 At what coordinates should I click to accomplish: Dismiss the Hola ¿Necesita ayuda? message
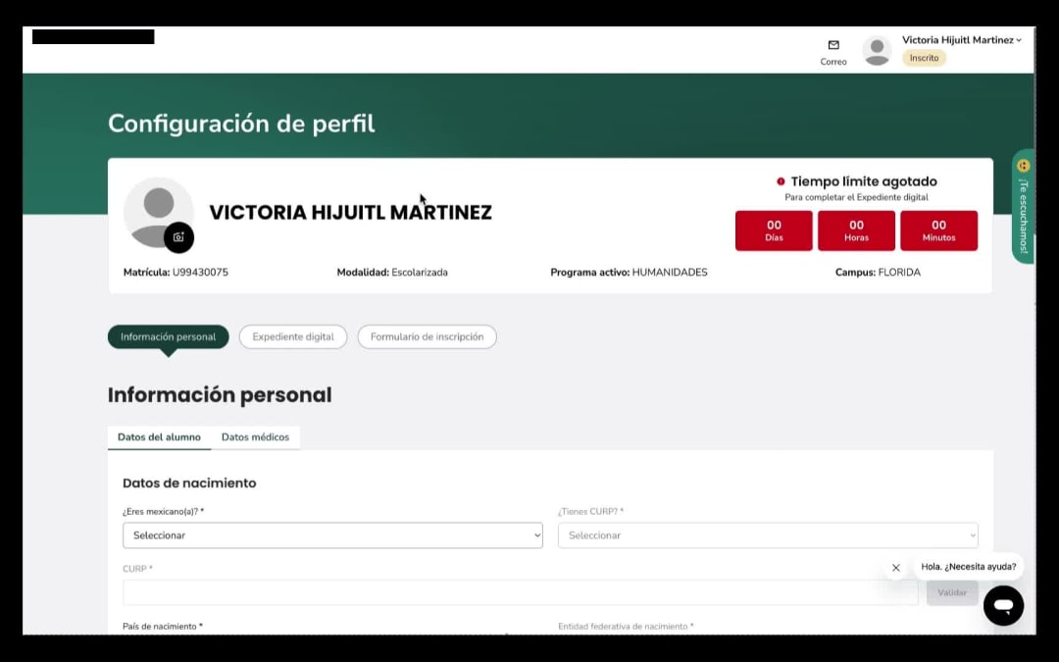tap(895, 567)
